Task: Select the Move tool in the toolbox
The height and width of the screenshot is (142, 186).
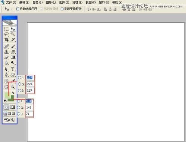Action: (13, 29)
